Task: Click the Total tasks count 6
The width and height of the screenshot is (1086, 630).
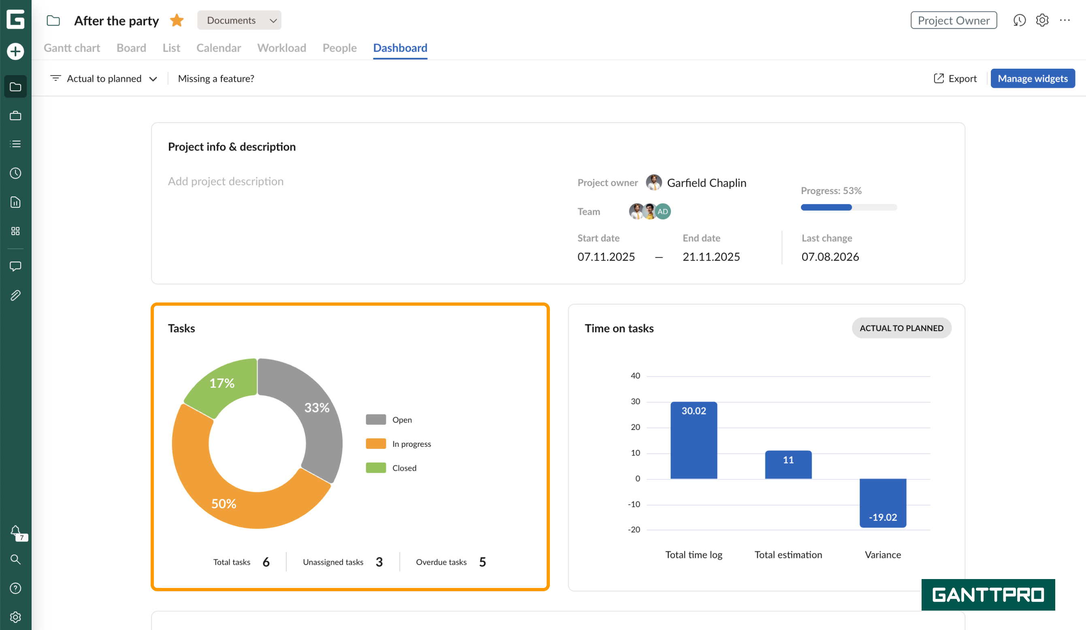Action: [266, 562]
